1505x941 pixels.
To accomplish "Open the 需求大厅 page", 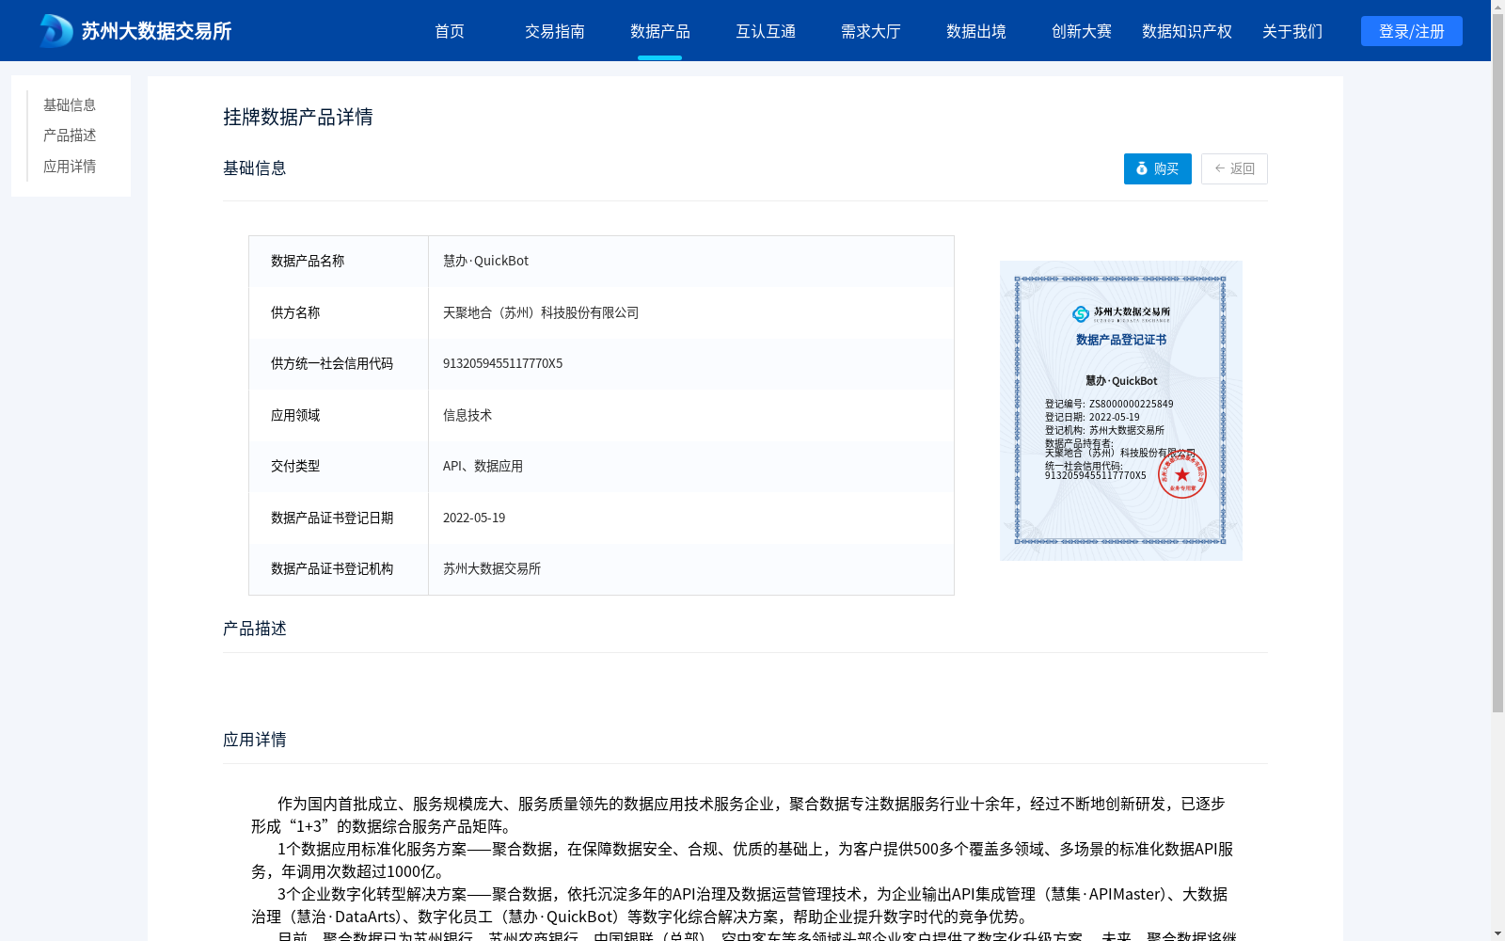I will pos(871,31).
